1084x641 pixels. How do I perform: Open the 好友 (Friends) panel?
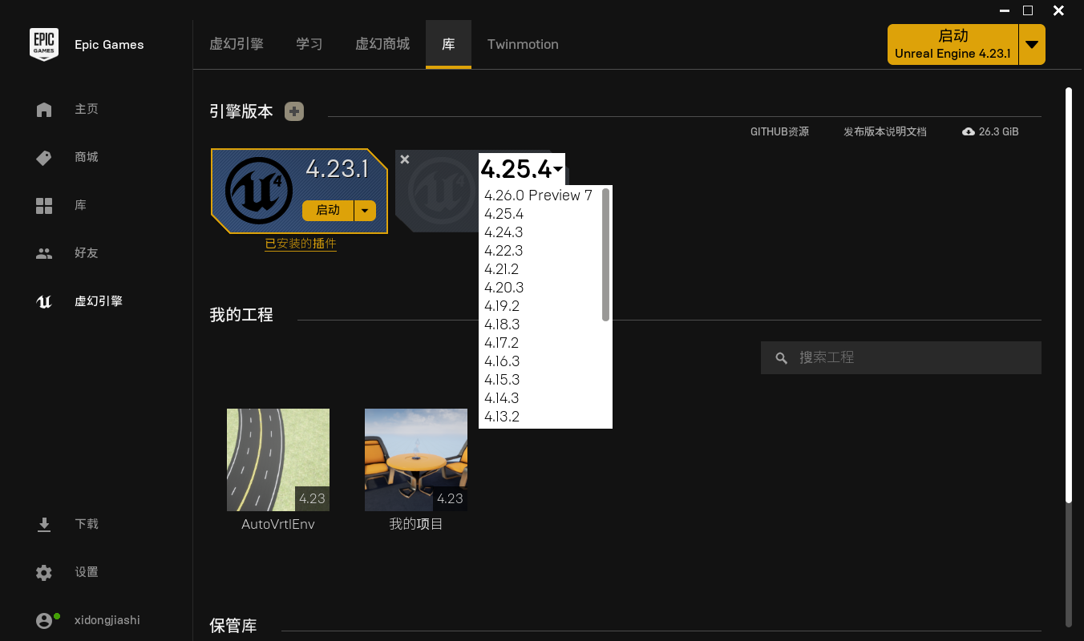(x=86, y=253)
